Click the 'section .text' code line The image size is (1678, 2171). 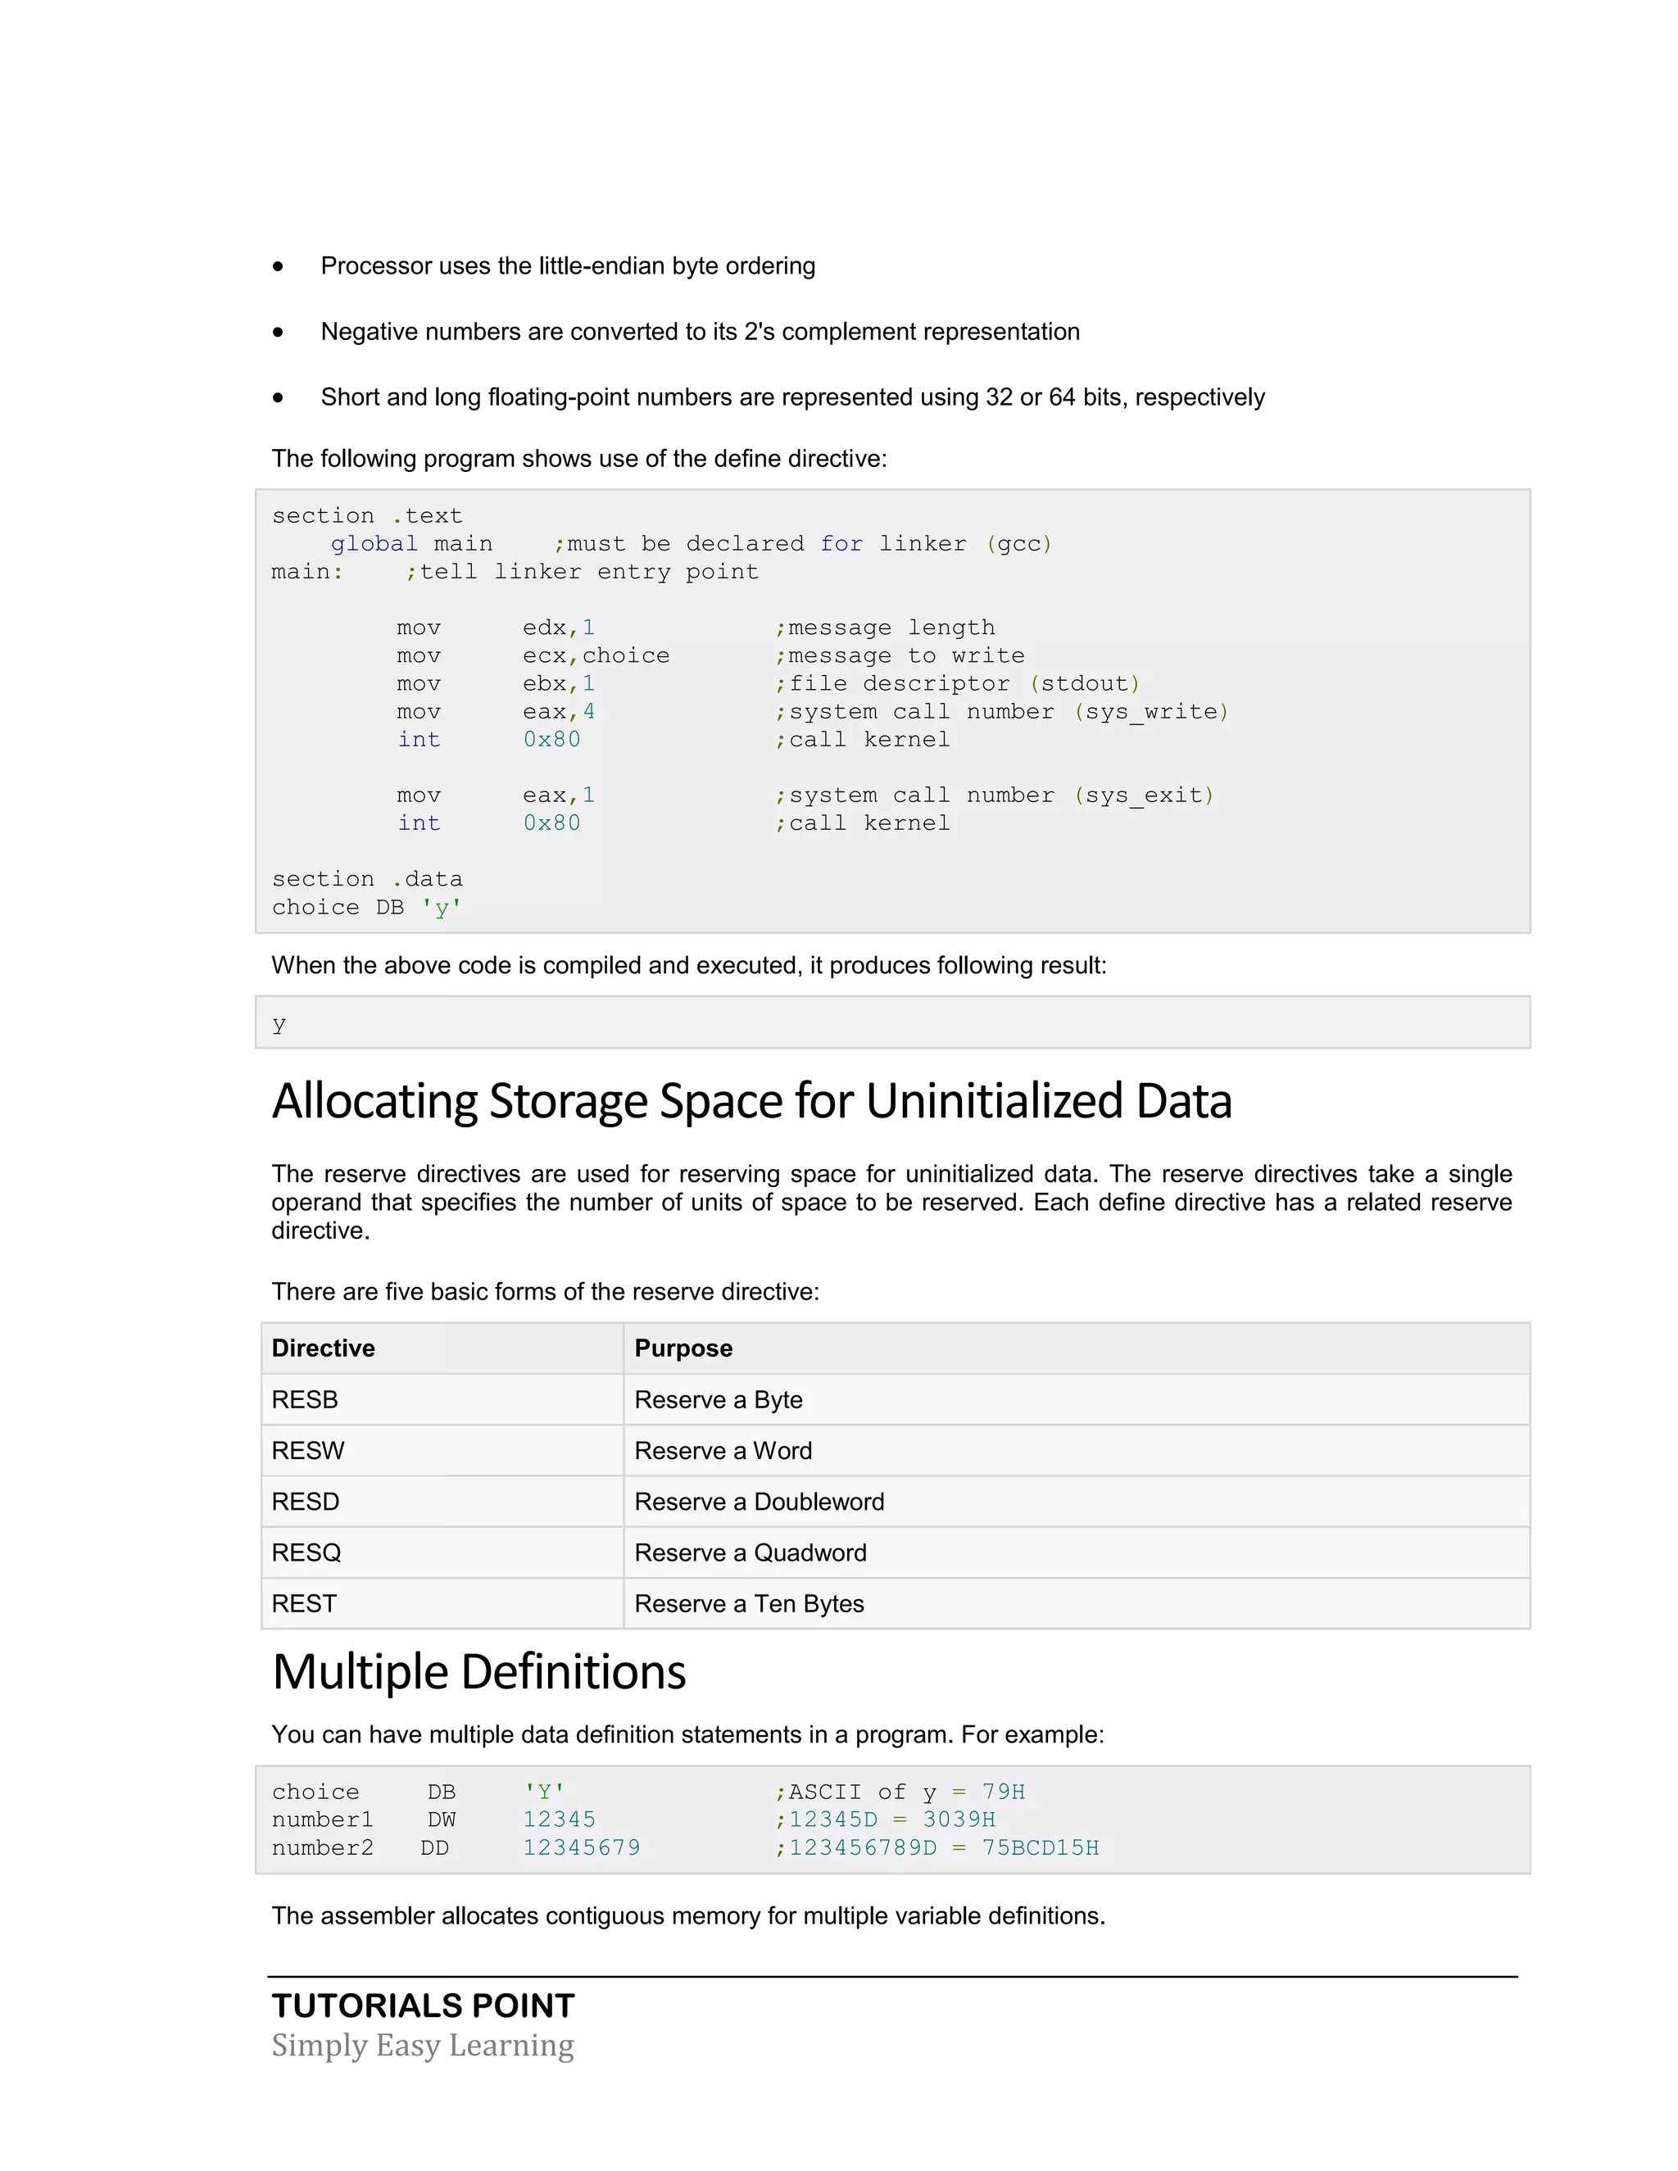point(367,516)
